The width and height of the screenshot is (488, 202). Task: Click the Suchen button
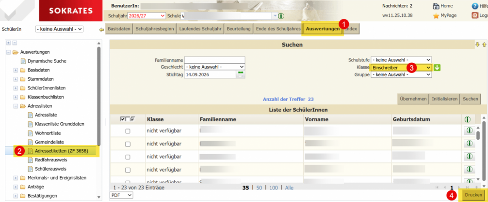click(x=470, y=99)
